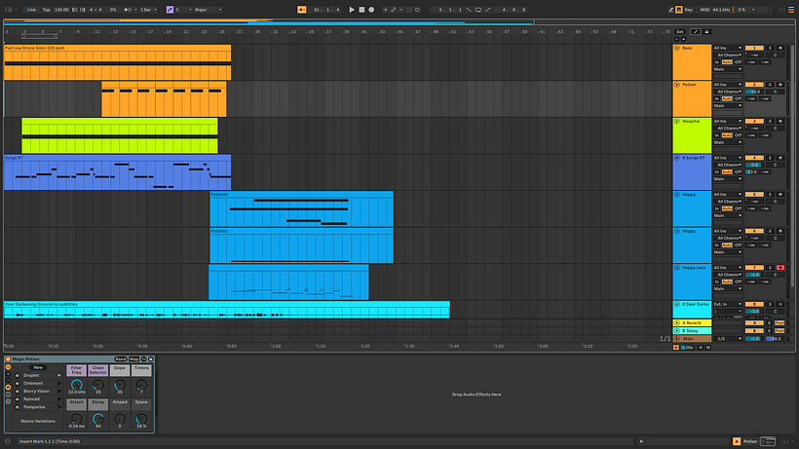Click the Key map mode button
Image resolution: width=799 pixels, height=449 pixels.
689,10
